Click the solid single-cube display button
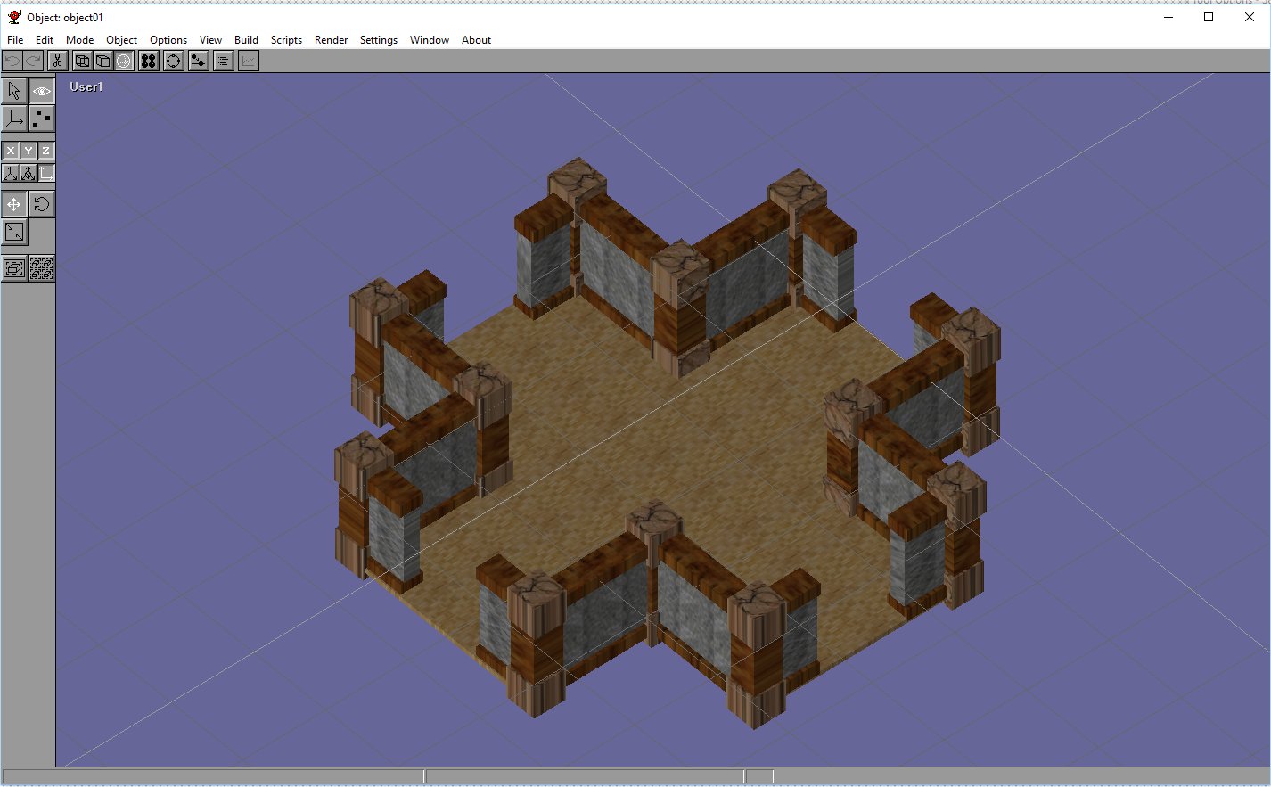1271x787 pixels. pyautogui.click(x=103, y=61)
